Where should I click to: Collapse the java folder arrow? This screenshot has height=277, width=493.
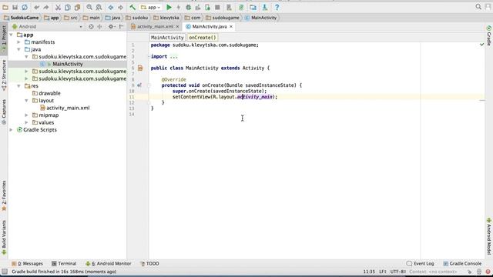[18, 49]
